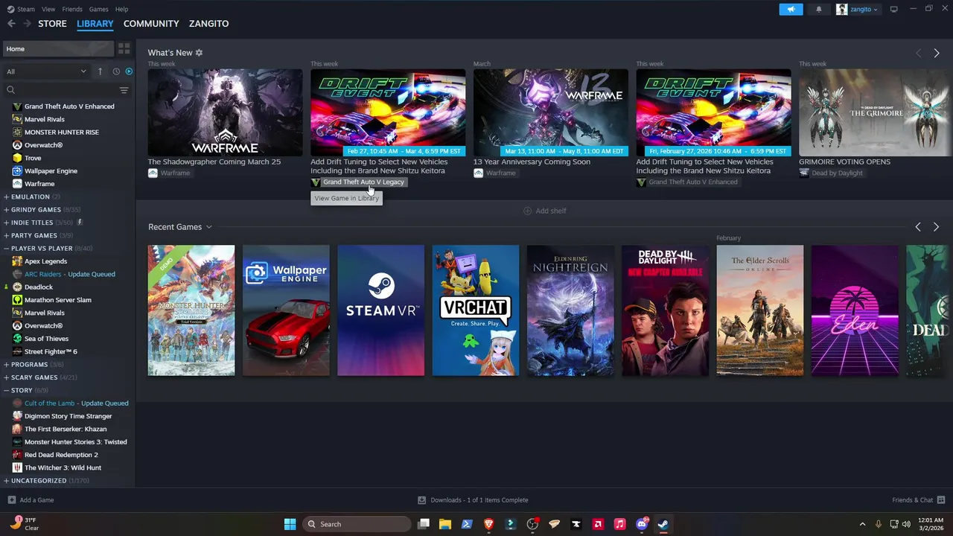Click the Home button in sidebar
This screenshot has height=536, width=953.
[58, 48]
